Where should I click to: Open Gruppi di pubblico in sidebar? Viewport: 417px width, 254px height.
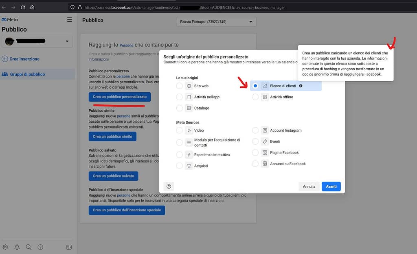coord(37,74)
